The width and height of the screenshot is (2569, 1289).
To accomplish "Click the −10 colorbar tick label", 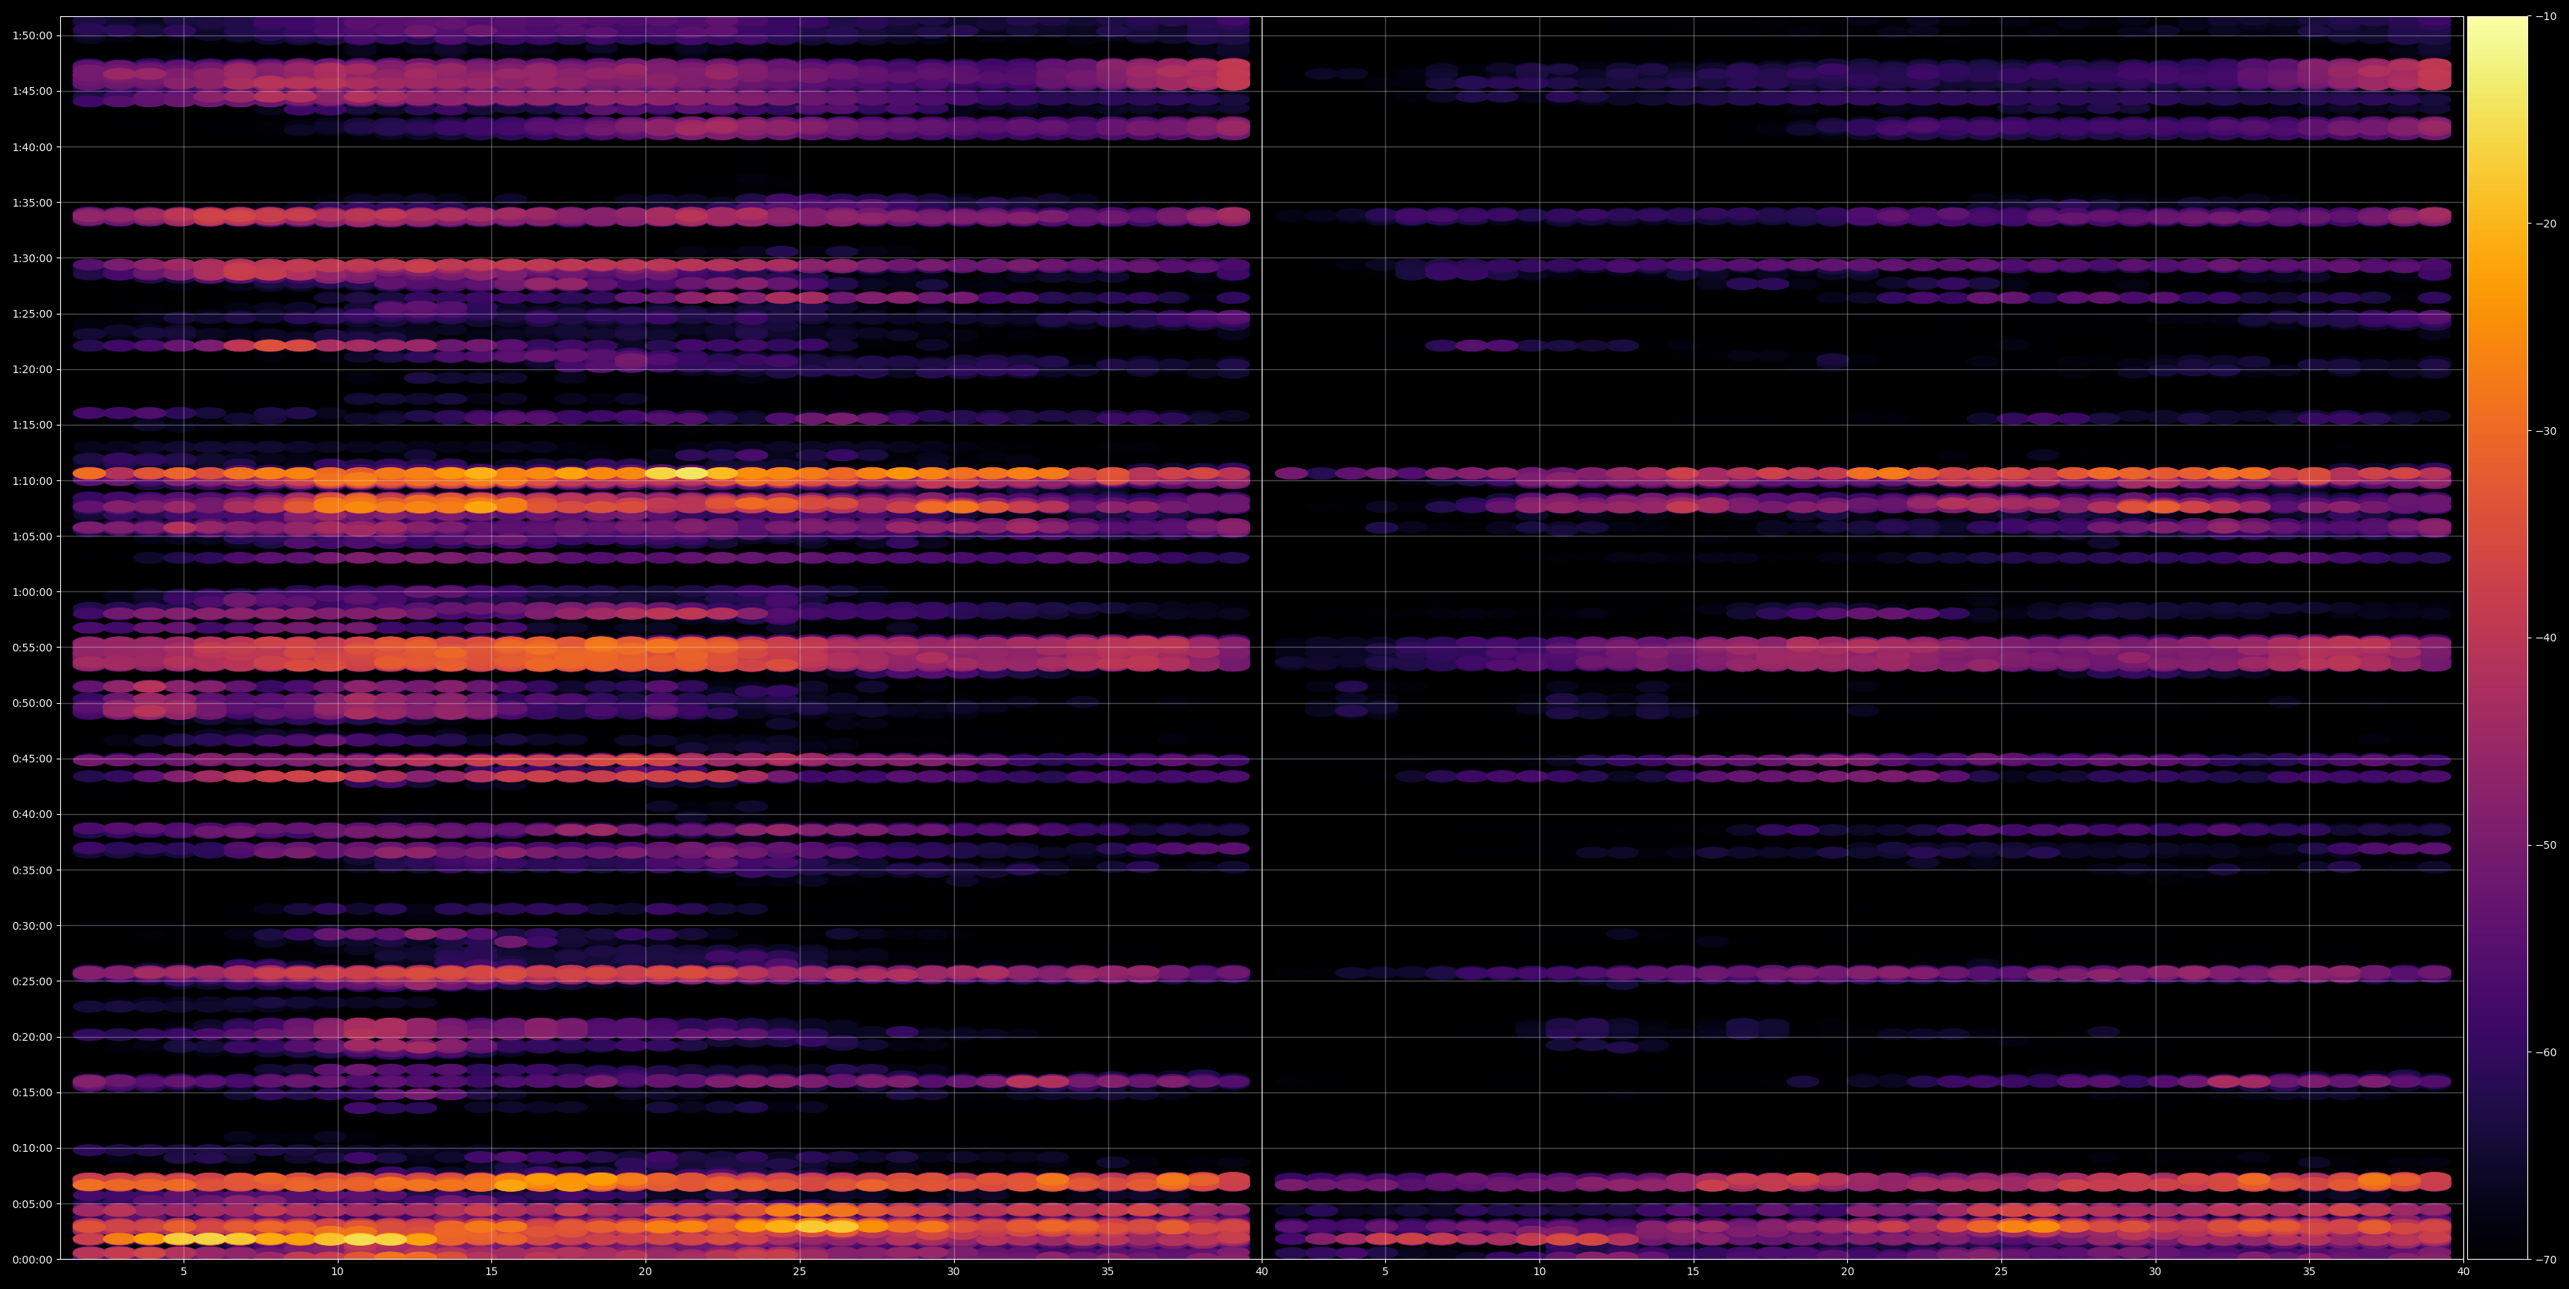I will click(x=2545, y=17).
